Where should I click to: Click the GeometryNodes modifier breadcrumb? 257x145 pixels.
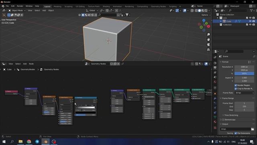pyautogui.click(x=28, y=70)
